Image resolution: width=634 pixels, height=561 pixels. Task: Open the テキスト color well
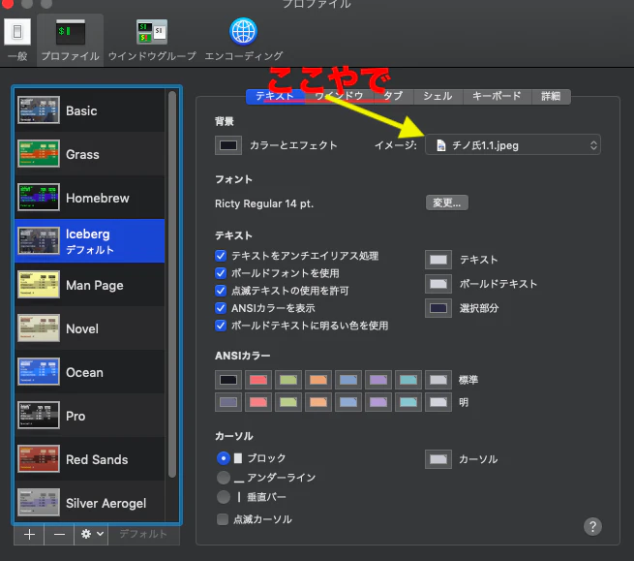pyautogui.click(x=438, y=260)
